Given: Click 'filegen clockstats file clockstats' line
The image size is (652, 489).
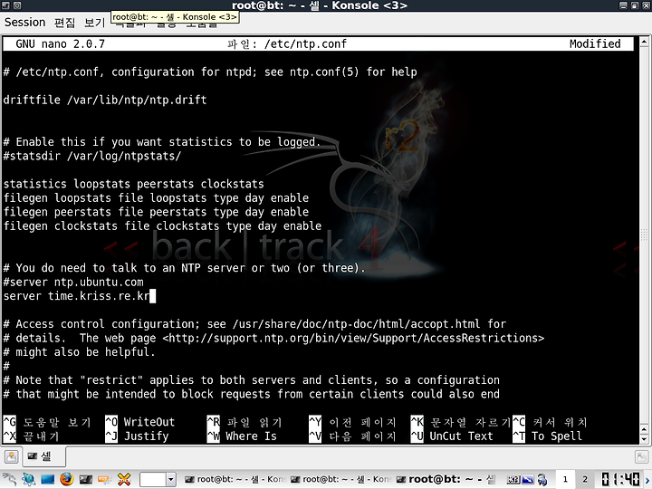Looking at the screenshot, I should click(162, 226).
